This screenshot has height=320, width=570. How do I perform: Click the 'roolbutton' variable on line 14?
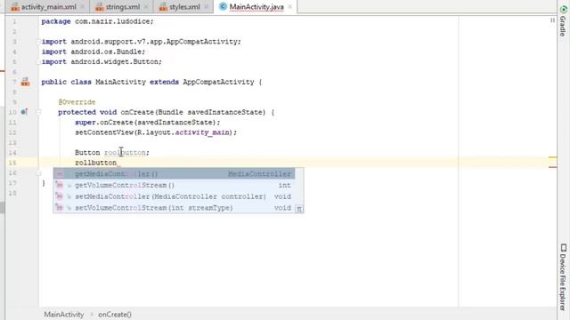click(125, 152)
